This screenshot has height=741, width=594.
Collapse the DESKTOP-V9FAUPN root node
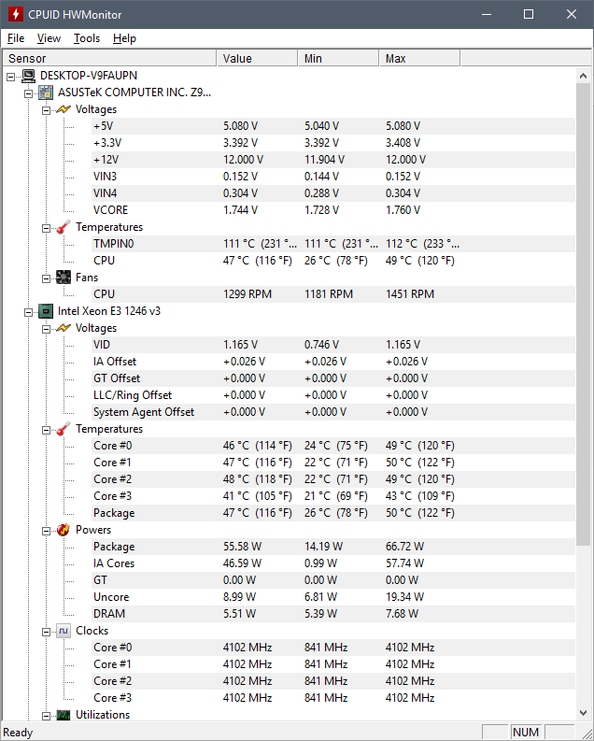(11, 76)
